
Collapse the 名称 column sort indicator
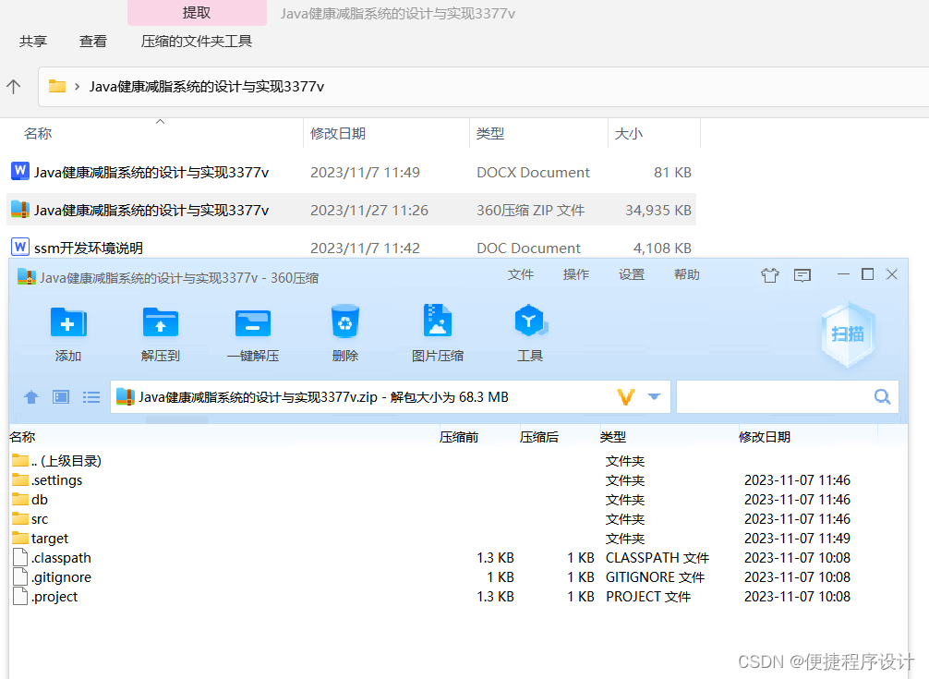(x=160, y=121)
